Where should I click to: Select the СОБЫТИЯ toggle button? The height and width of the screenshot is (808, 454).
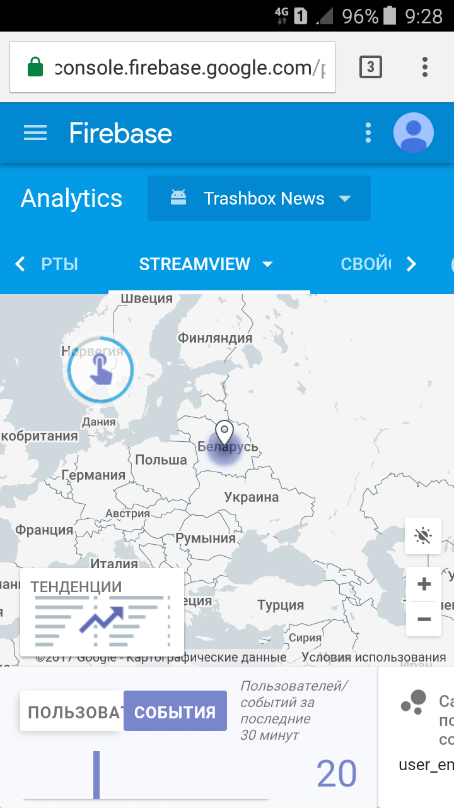(175, 711)
